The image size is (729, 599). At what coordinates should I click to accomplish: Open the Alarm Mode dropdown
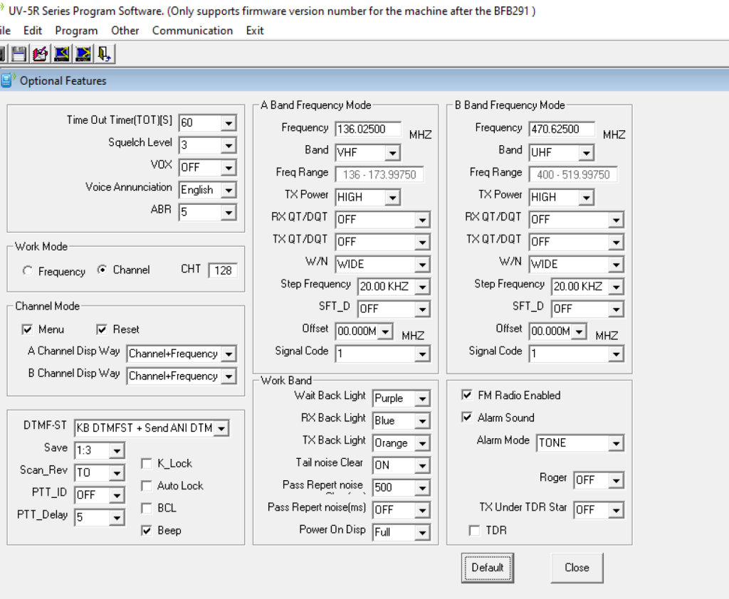click(x=616, y=443)
